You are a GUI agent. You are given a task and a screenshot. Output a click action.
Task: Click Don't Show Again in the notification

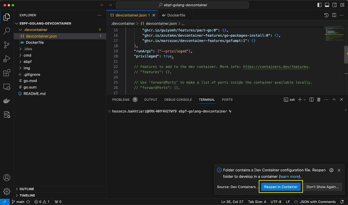point(323,187)
